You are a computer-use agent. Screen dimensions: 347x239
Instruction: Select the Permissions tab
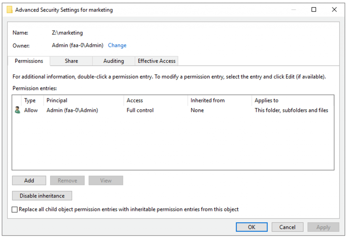point(29,61)
